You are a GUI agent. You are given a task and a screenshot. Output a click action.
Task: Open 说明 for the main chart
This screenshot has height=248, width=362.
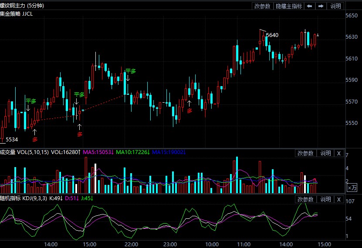tap(335, 6)
